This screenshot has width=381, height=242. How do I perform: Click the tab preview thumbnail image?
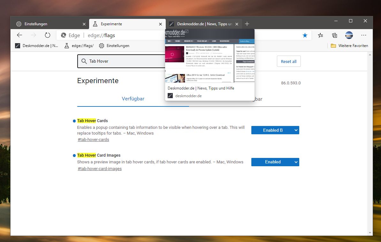point(210,56)
